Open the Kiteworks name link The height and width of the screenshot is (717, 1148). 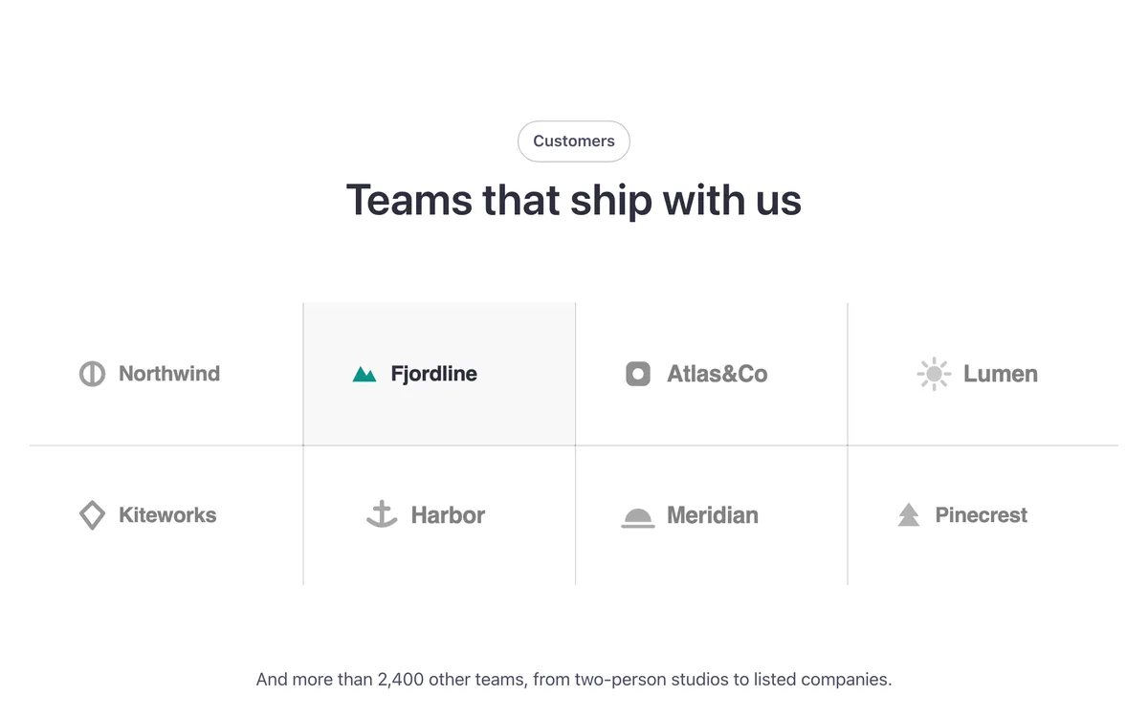pyautogui.click(x=167, y=515)
